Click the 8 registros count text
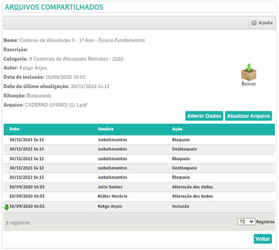This screenshot has width=279, height=250. click(18, 223)
